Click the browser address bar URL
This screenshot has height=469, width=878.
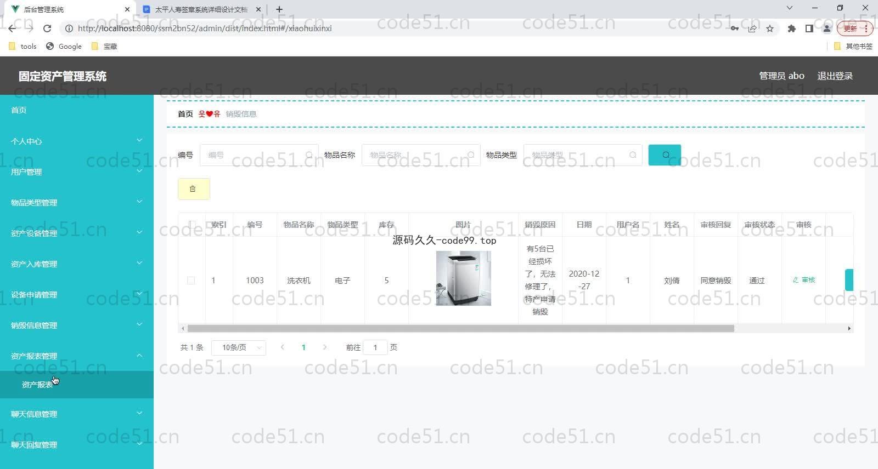click(204, 28)
